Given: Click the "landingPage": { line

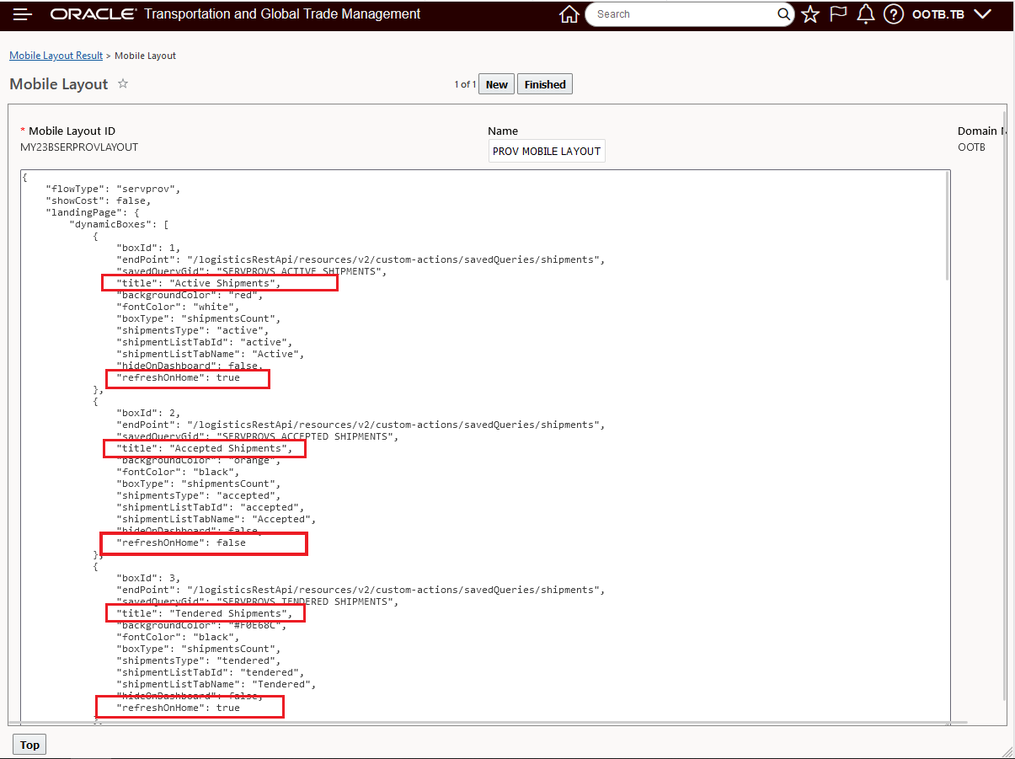Looking at the screenshot, I should [93, 212].
